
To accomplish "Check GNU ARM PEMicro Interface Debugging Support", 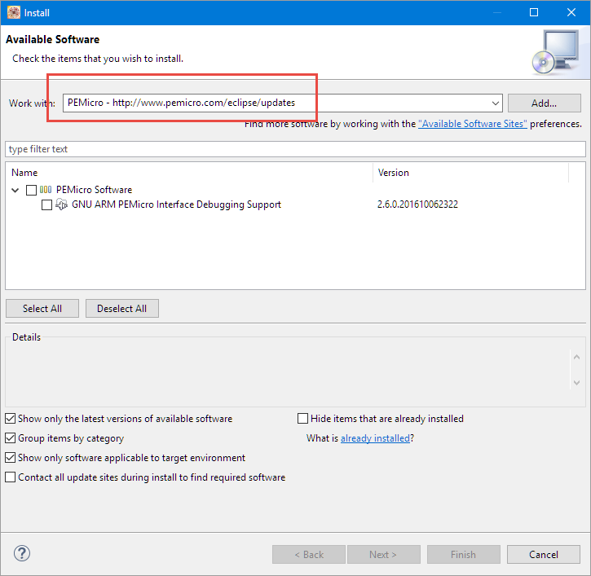I will point(46,205).
